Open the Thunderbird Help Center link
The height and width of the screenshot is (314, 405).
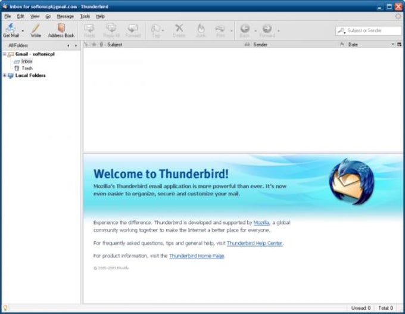click(254, 243)
